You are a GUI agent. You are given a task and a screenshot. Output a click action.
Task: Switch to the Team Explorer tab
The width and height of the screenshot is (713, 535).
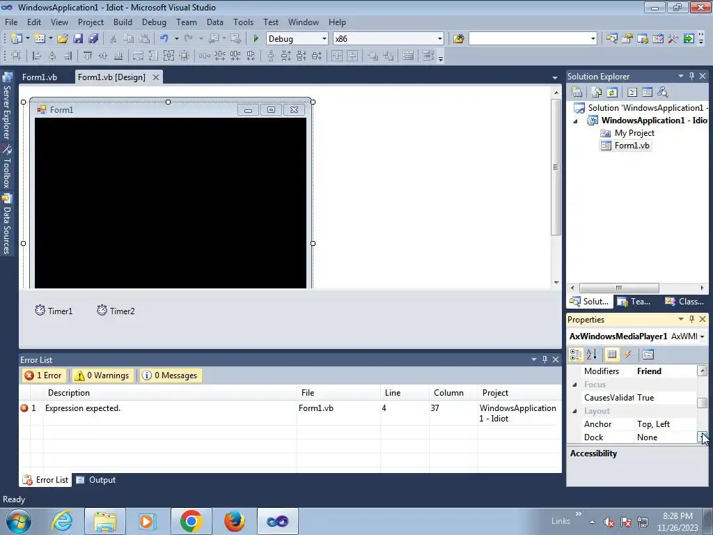[634, 301]
